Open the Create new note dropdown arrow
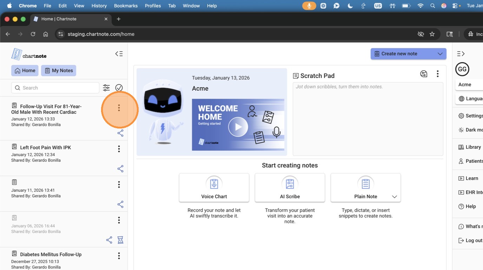This screenshot has width=483, height=270. (440, 54)
